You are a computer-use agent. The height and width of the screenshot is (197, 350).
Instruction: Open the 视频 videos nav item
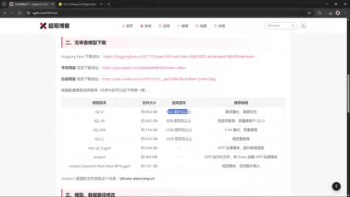201,26
